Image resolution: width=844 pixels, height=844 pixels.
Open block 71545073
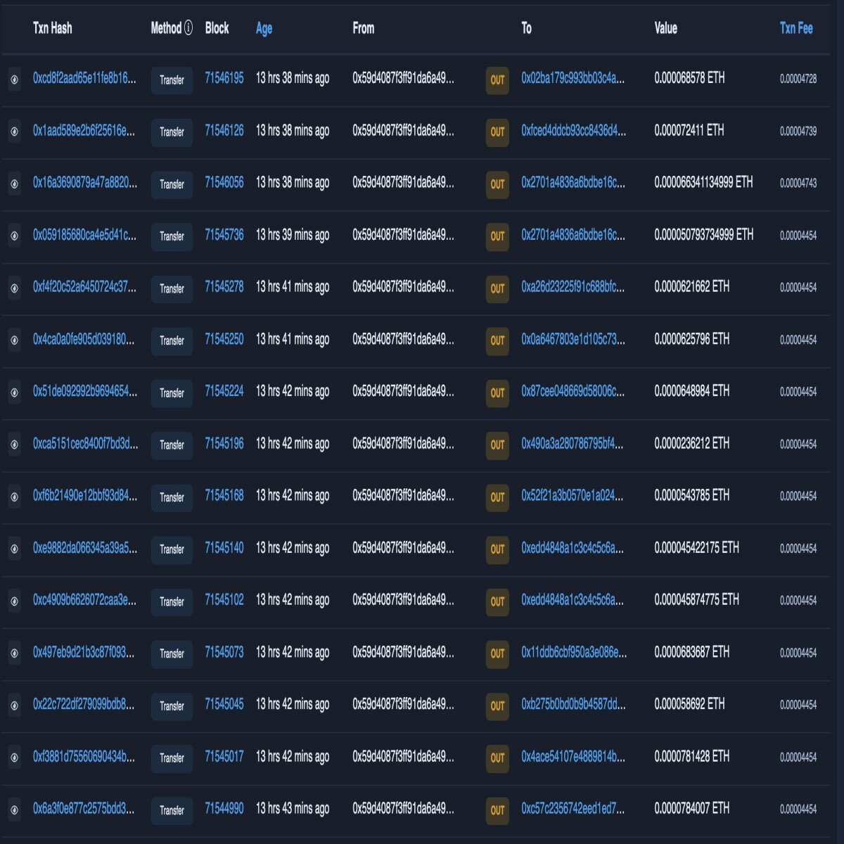pos(224,652)
